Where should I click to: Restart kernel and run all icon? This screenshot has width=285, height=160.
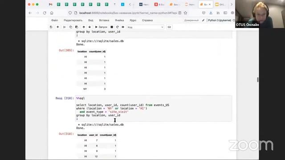pyautogui.click(x=123, y=27)
